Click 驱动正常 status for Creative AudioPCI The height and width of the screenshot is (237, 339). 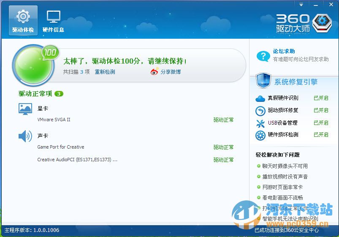224,160
